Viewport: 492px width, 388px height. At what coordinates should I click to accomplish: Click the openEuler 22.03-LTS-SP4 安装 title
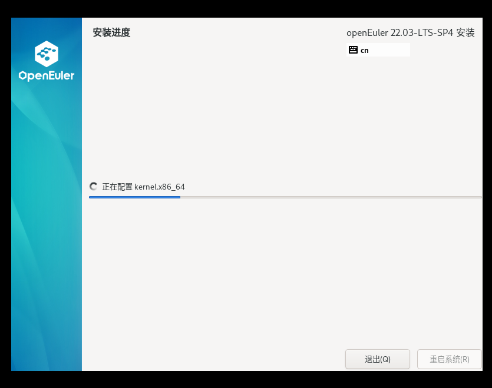click(411, 32)
